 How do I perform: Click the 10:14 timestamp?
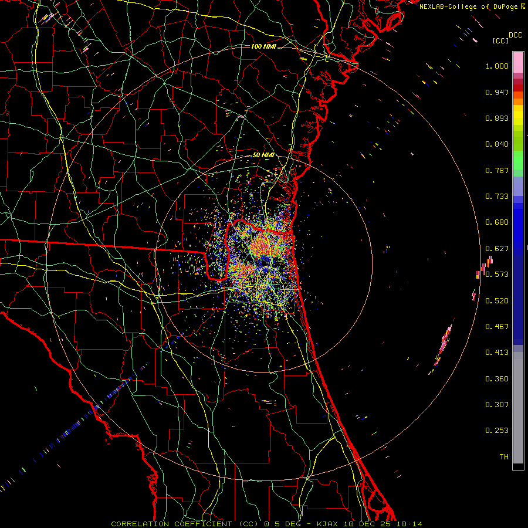[409, 524]
